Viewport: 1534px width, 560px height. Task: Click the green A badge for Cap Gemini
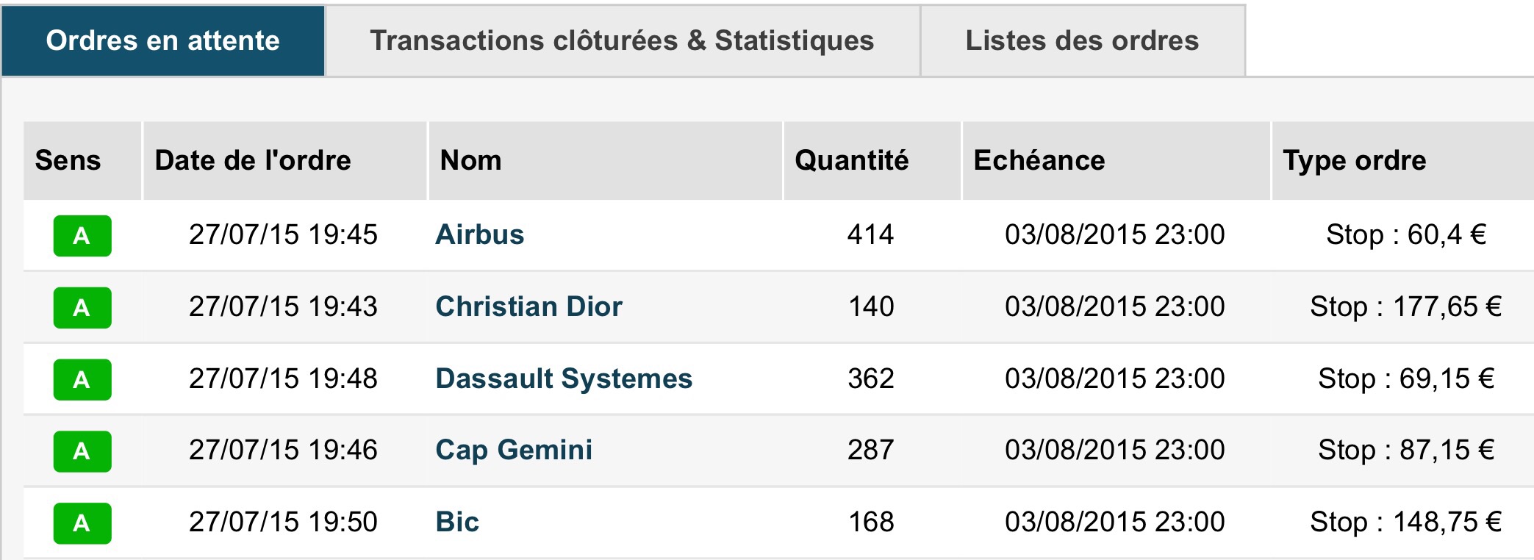pos(82,450)
